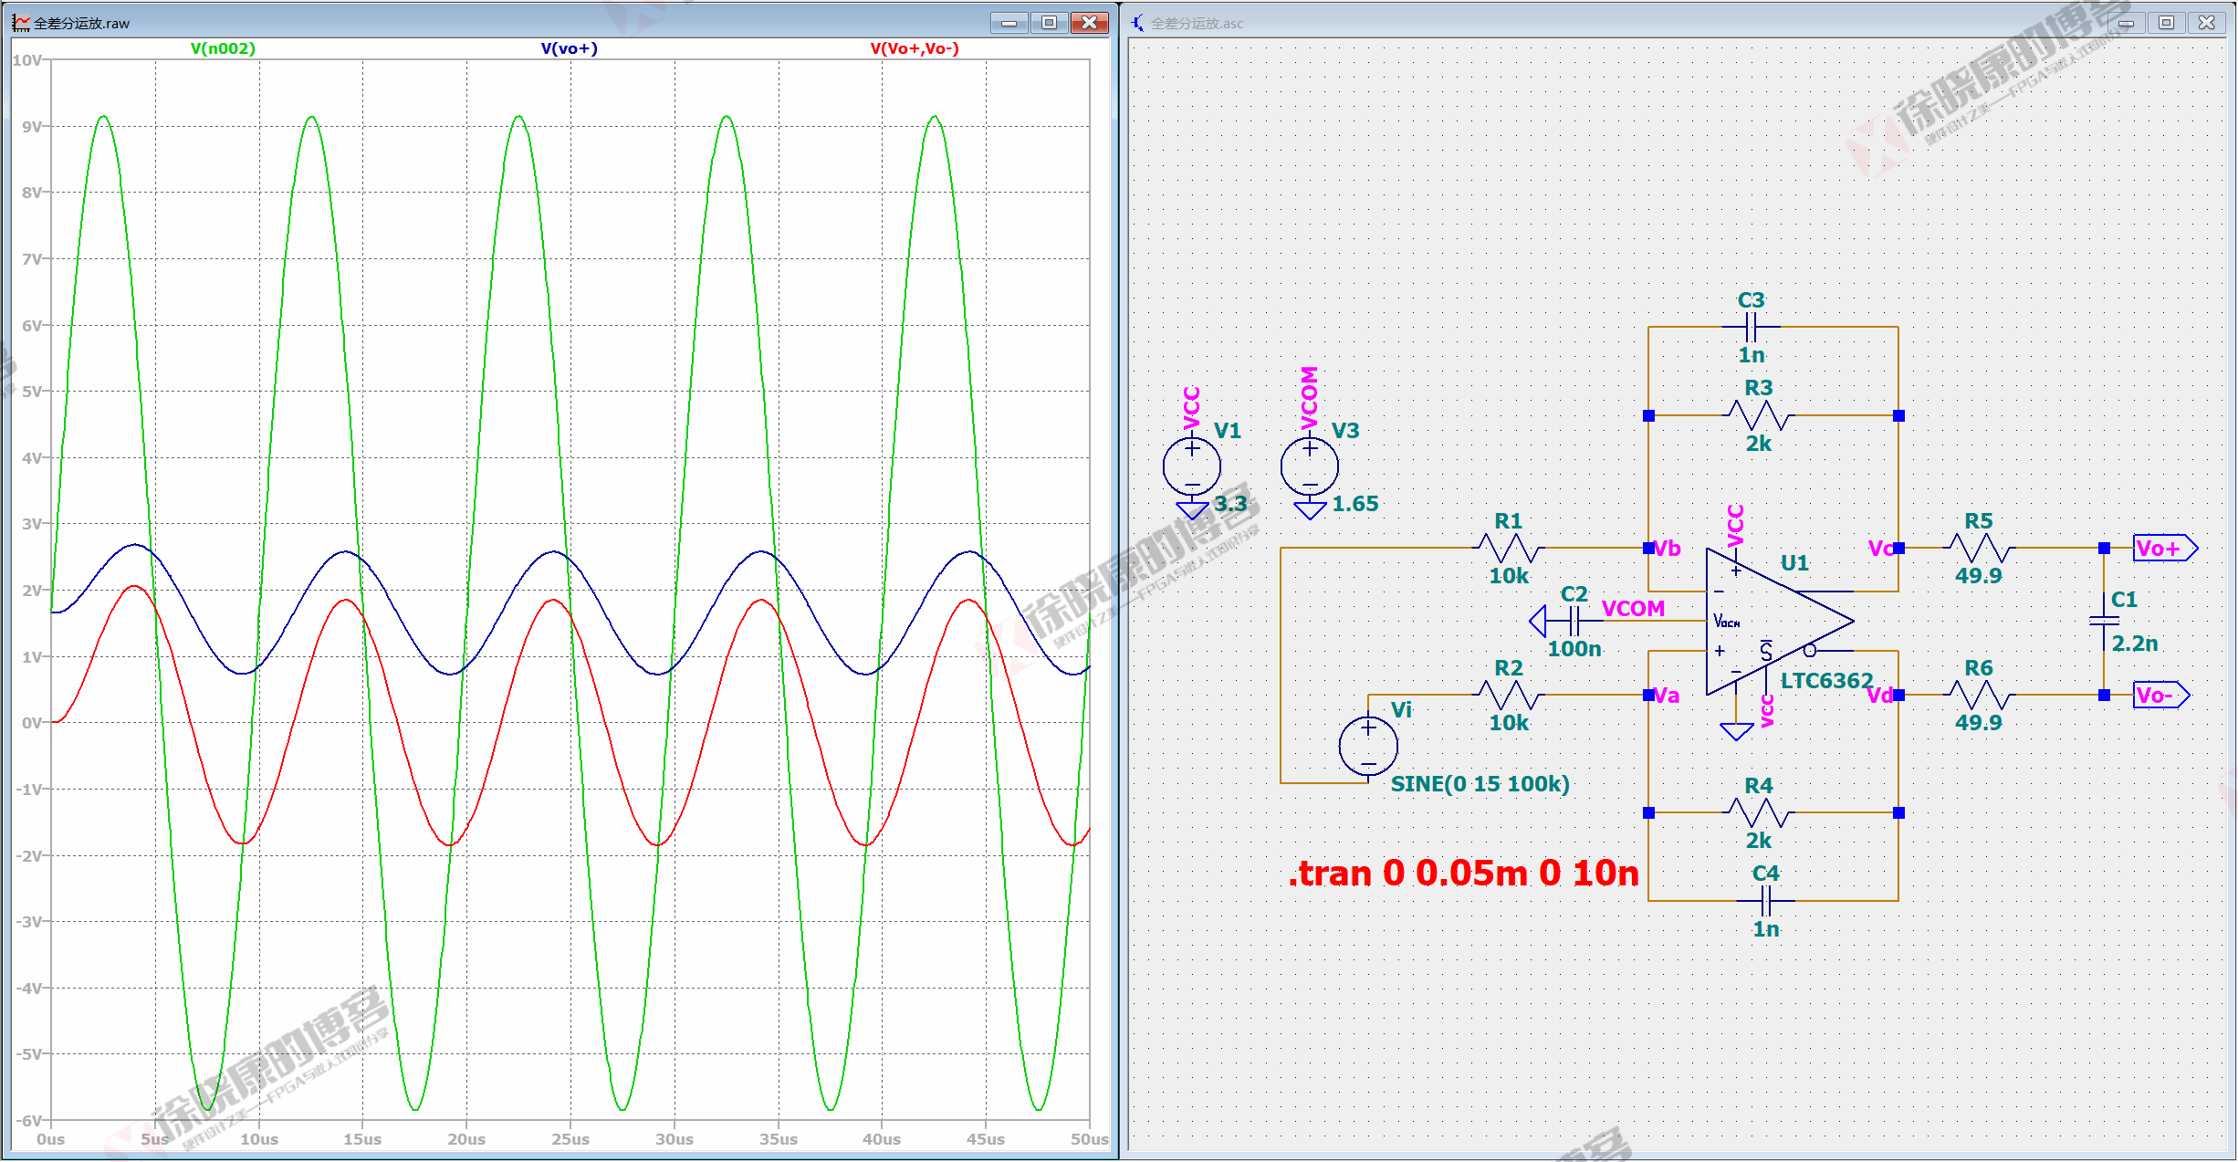
Task: Select the Vi sine source symbol
Action: pos(1367,746)
